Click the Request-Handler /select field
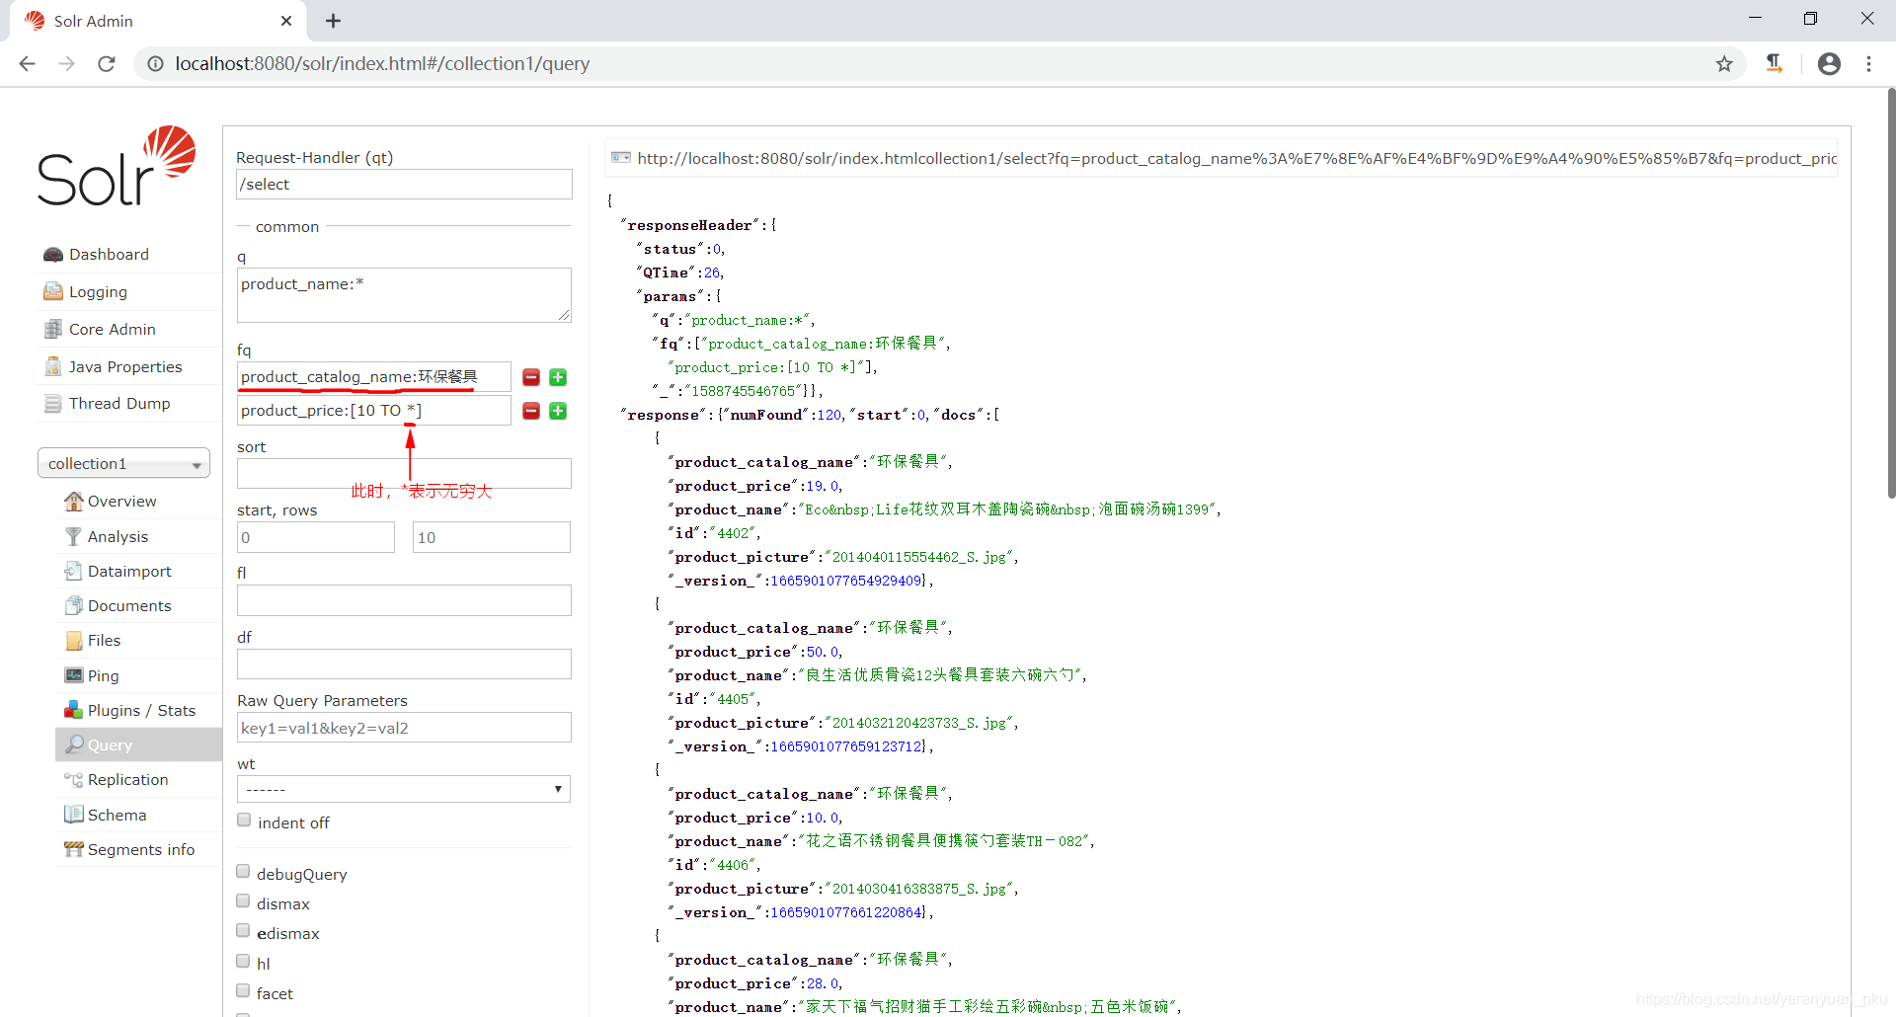This screenshot has width=1896, height=1017. pyautogui.click(x=404, y=185)
